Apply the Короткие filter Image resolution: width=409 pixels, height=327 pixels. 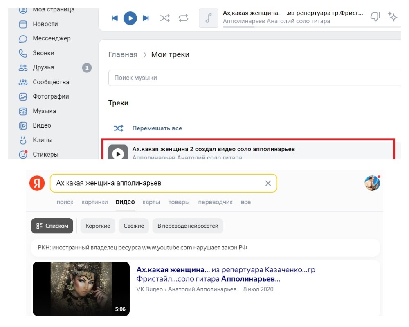(x=98, y=226)
